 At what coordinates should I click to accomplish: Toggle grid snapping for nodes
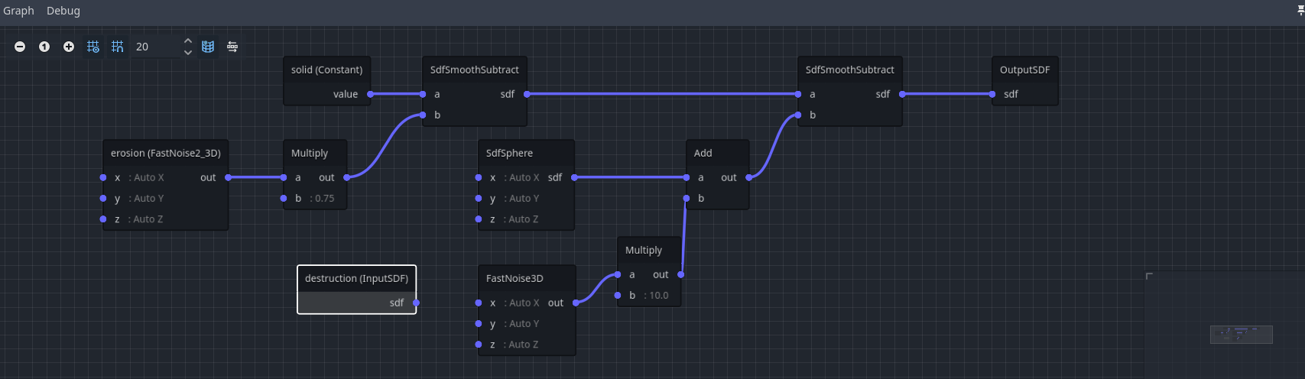(x=117, y=47)
